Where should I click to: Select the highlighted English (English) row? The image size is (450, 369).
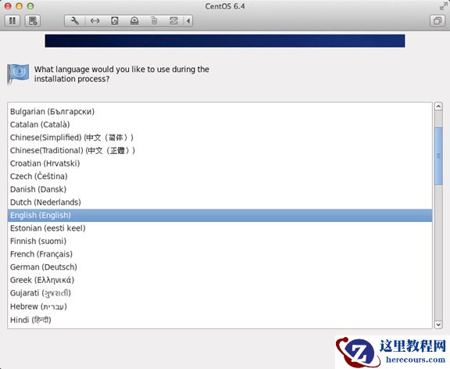[x=220, y=215]
